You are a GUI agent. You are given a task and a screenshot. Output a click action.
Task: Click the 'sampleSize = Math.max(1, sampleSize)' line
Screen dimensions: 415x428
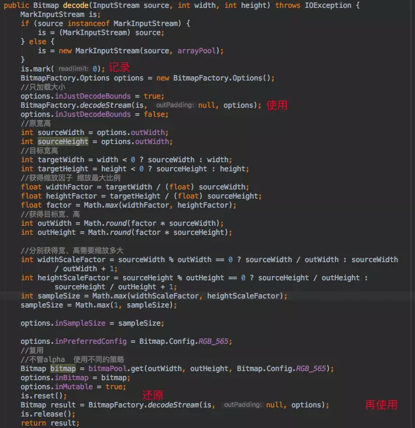[x=99, y=305]
